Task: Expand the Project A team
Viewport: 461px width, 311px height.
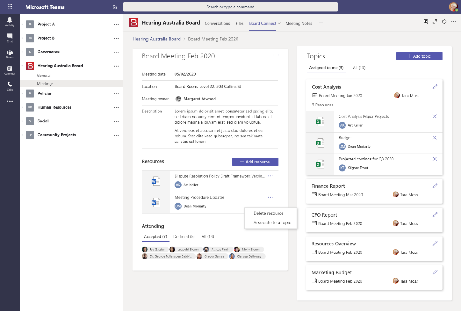Action: pyautogui.click(x=22, y=24)
